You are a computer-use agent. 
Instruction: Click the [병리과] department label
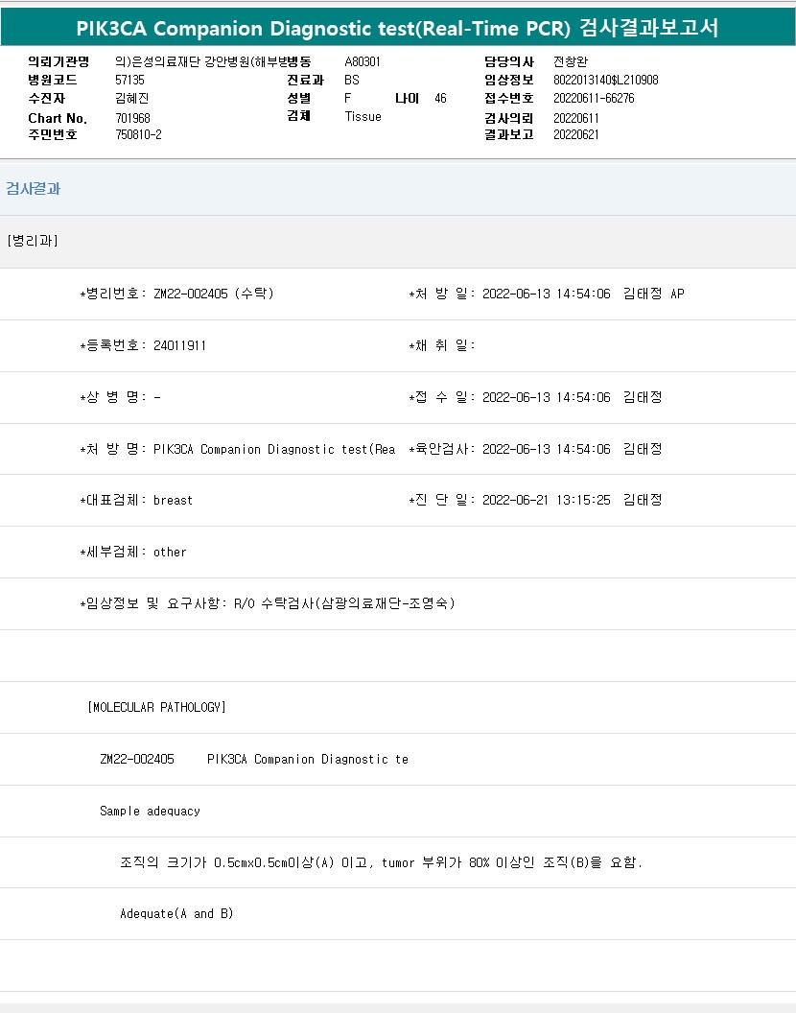[x=33, y=241]
